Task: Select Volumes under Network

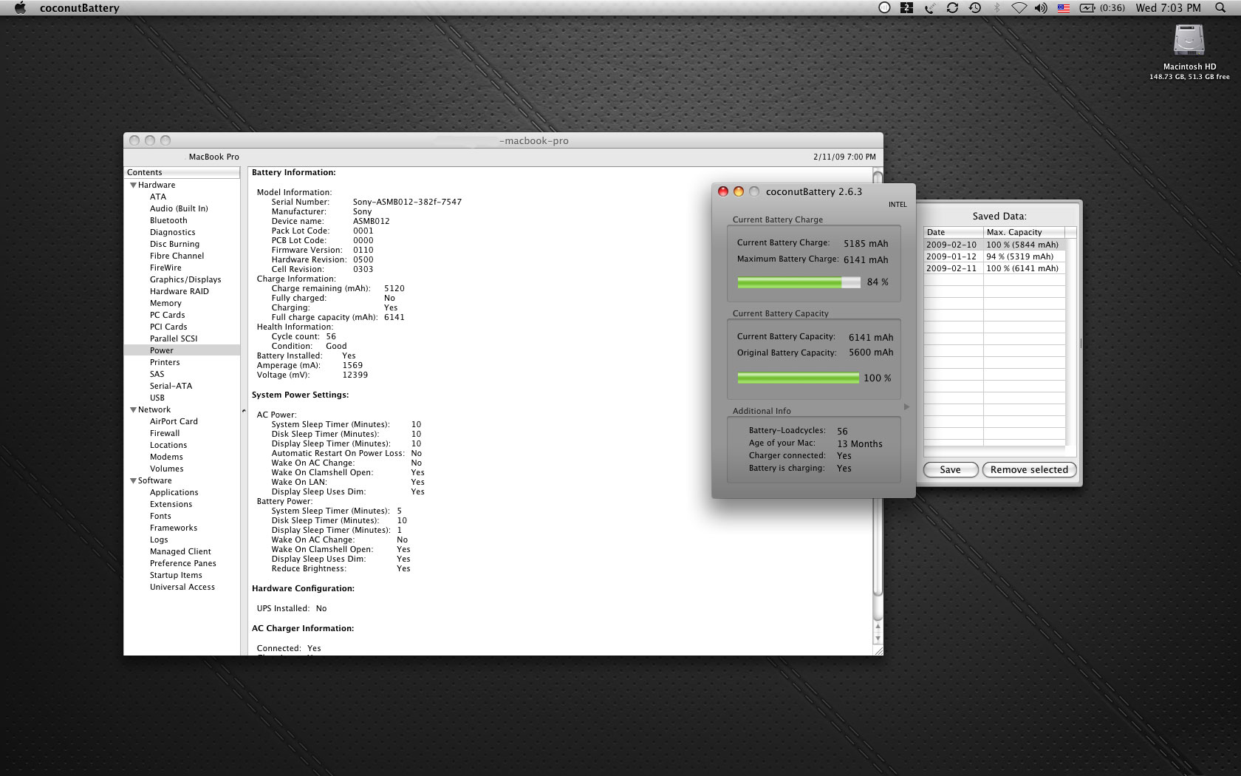Action: 167,469
